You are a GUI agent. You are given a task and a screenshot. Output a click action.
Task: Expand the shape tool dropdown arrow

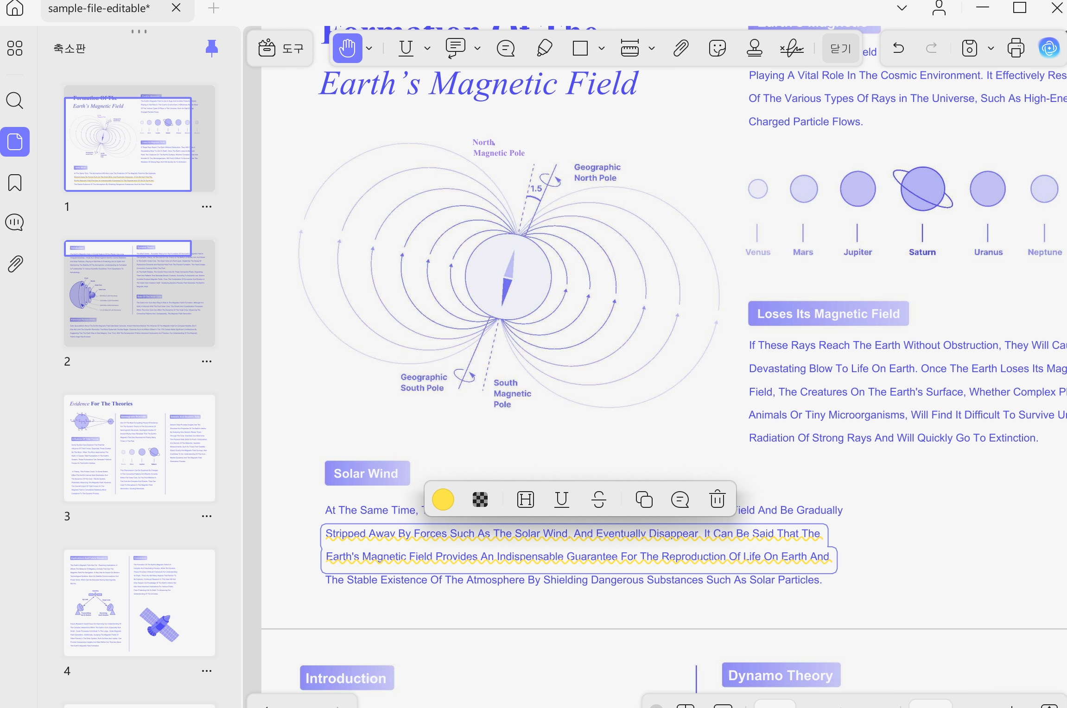[x=602, y=48]
